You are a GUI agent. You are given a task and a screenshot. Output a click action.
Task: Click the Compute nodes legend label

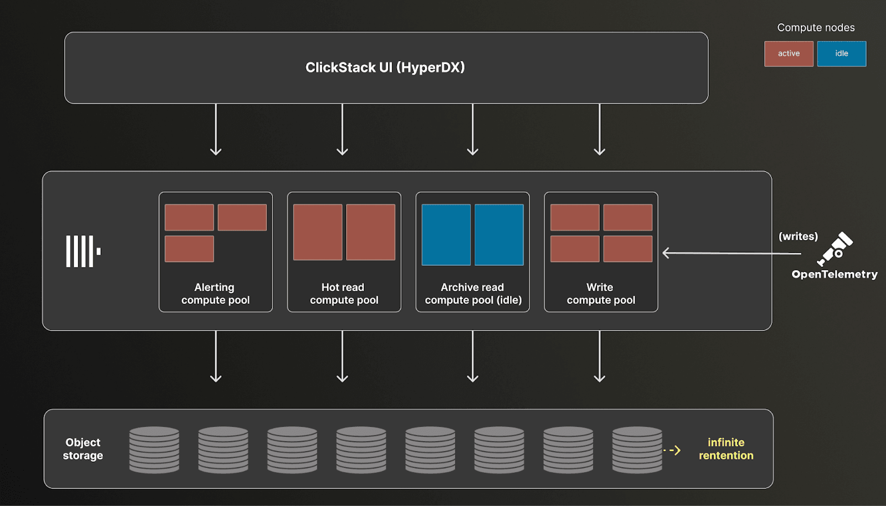point(816,27)
